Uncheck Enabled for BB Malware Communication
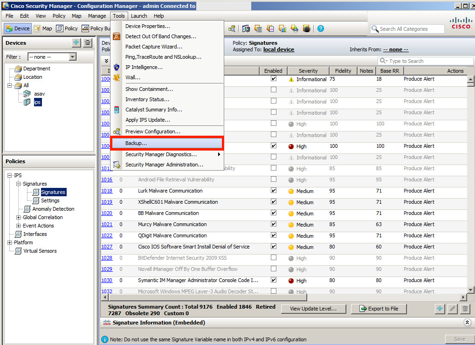Viewport: 475px width, 345px height. click(x=274, y=213)
